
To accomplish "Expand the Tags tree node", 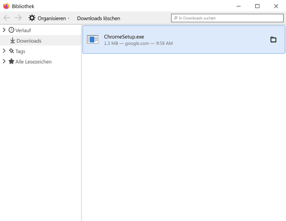I will tap(4, 51).
